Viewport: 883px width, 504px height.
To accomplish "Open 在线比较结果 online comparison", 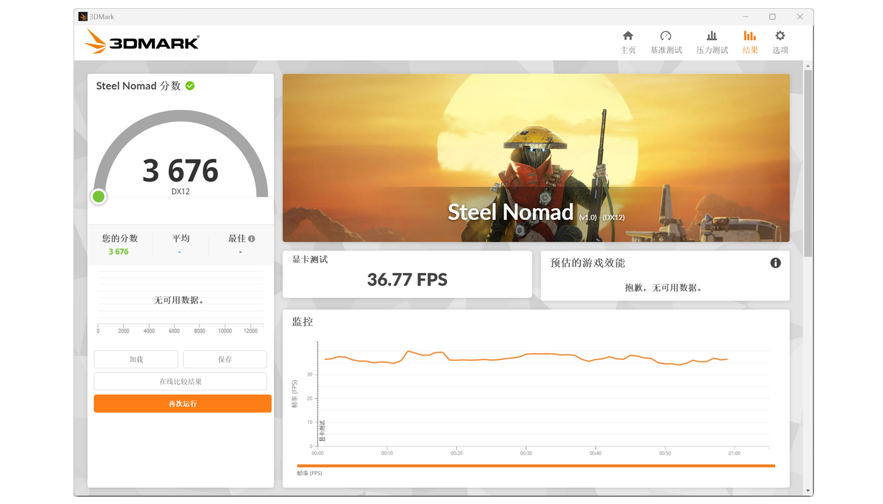I will 180,382.
